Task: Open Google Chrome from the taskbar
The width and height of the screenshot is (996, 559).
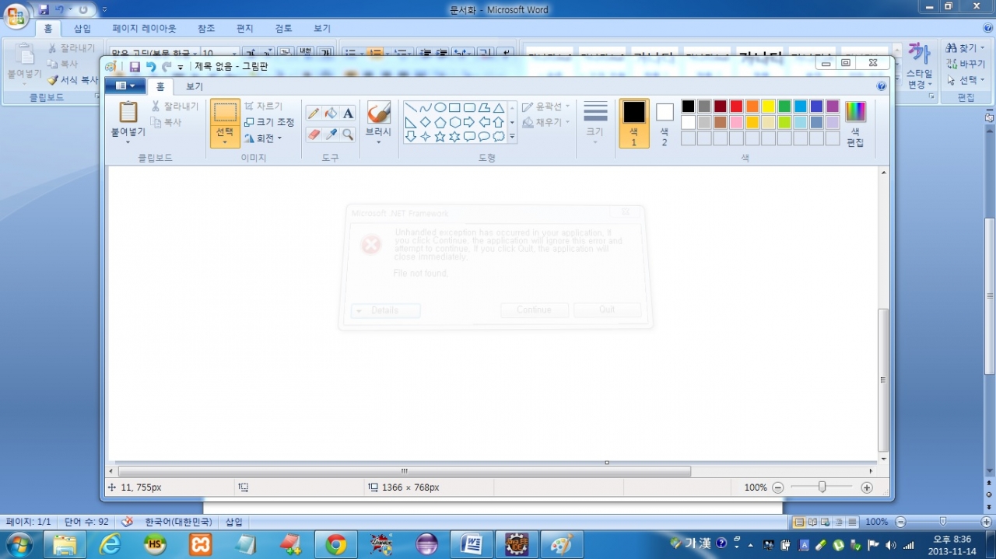Action: click(x=336, y=545)
